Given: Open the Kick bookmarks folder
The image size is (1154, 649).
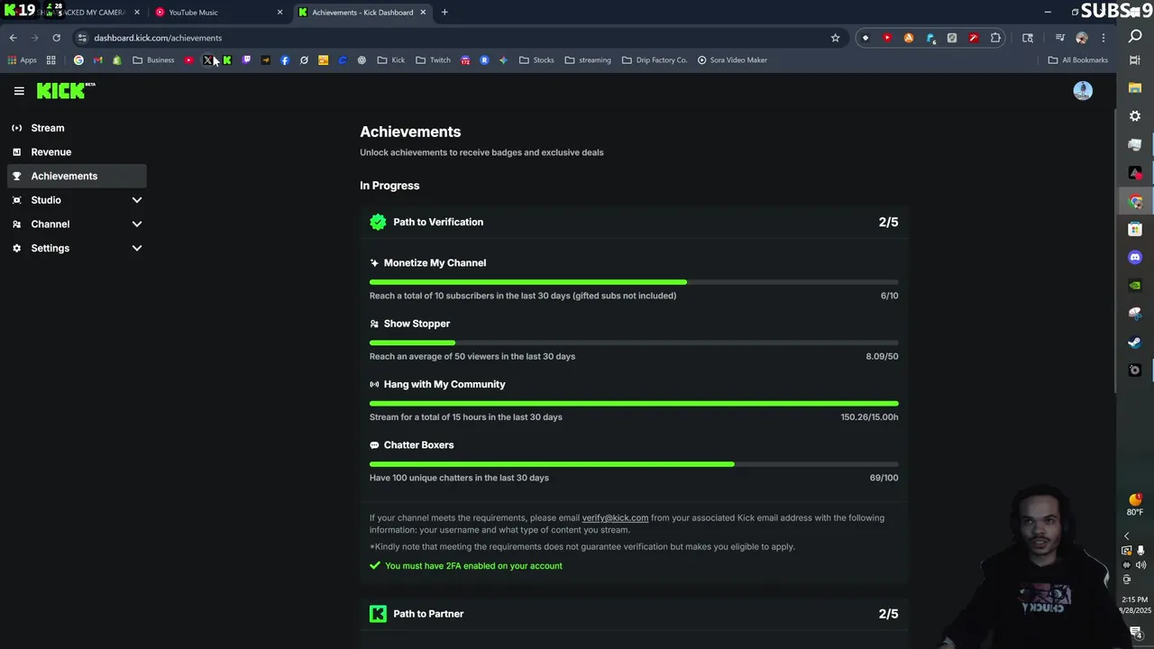Looking at the screenshot, I should (391, 60).
